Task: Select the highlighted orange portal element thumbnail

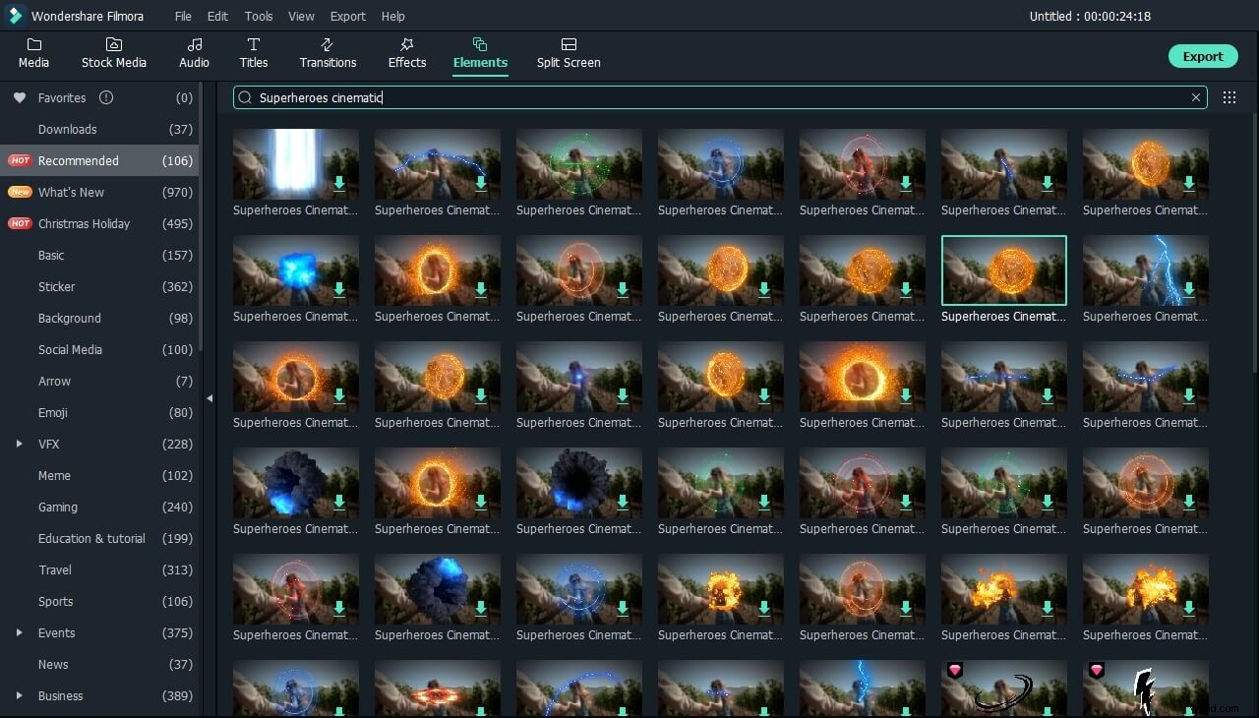Action: tap(1003, 269)
